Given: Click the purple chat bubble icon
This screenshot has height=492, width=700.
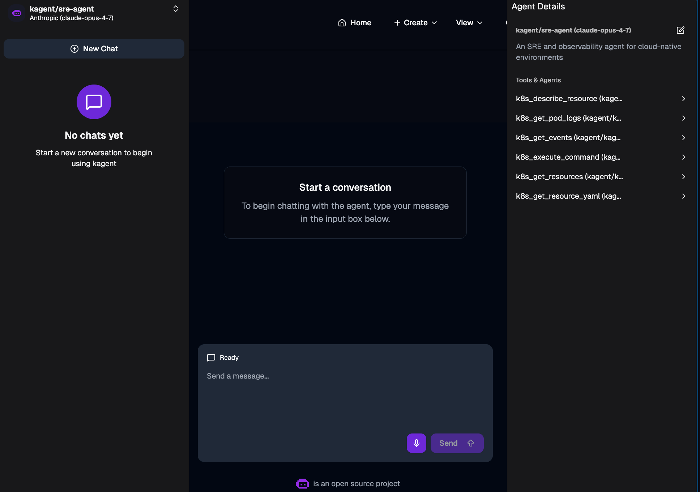Looking at the screenshot, I should (x=94, y=102).
